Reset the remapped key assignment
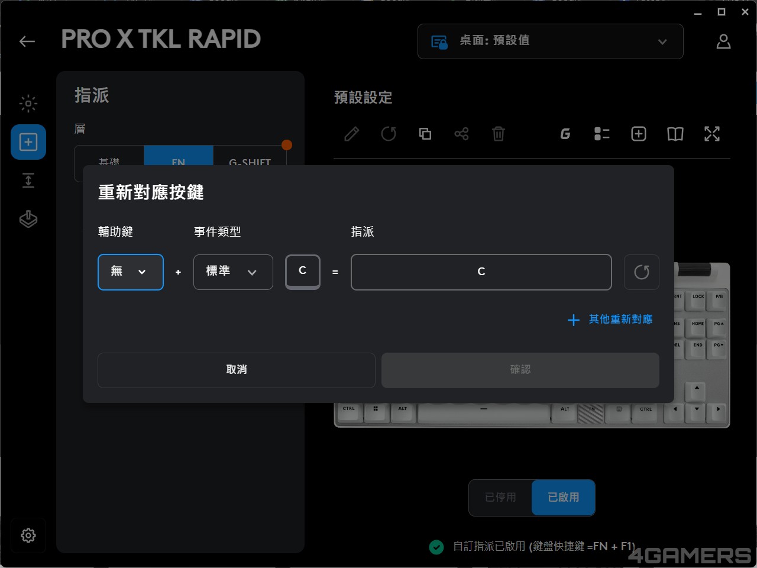757x568 pixels. click(x=642, y=272)
